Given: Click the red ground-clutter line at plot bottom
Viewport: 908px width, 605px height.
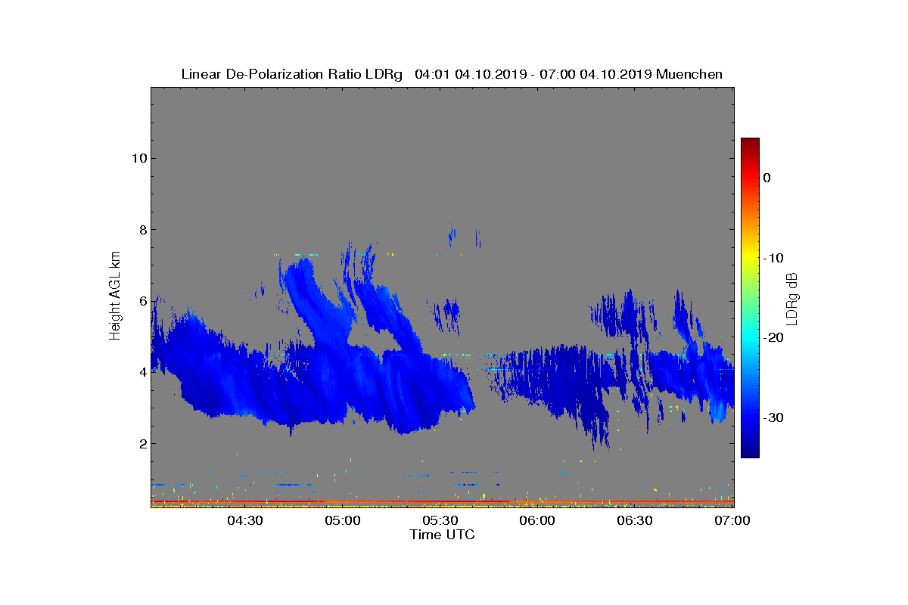Looking at the screenshot, I should pyautogui.click(x=442, y=501).
